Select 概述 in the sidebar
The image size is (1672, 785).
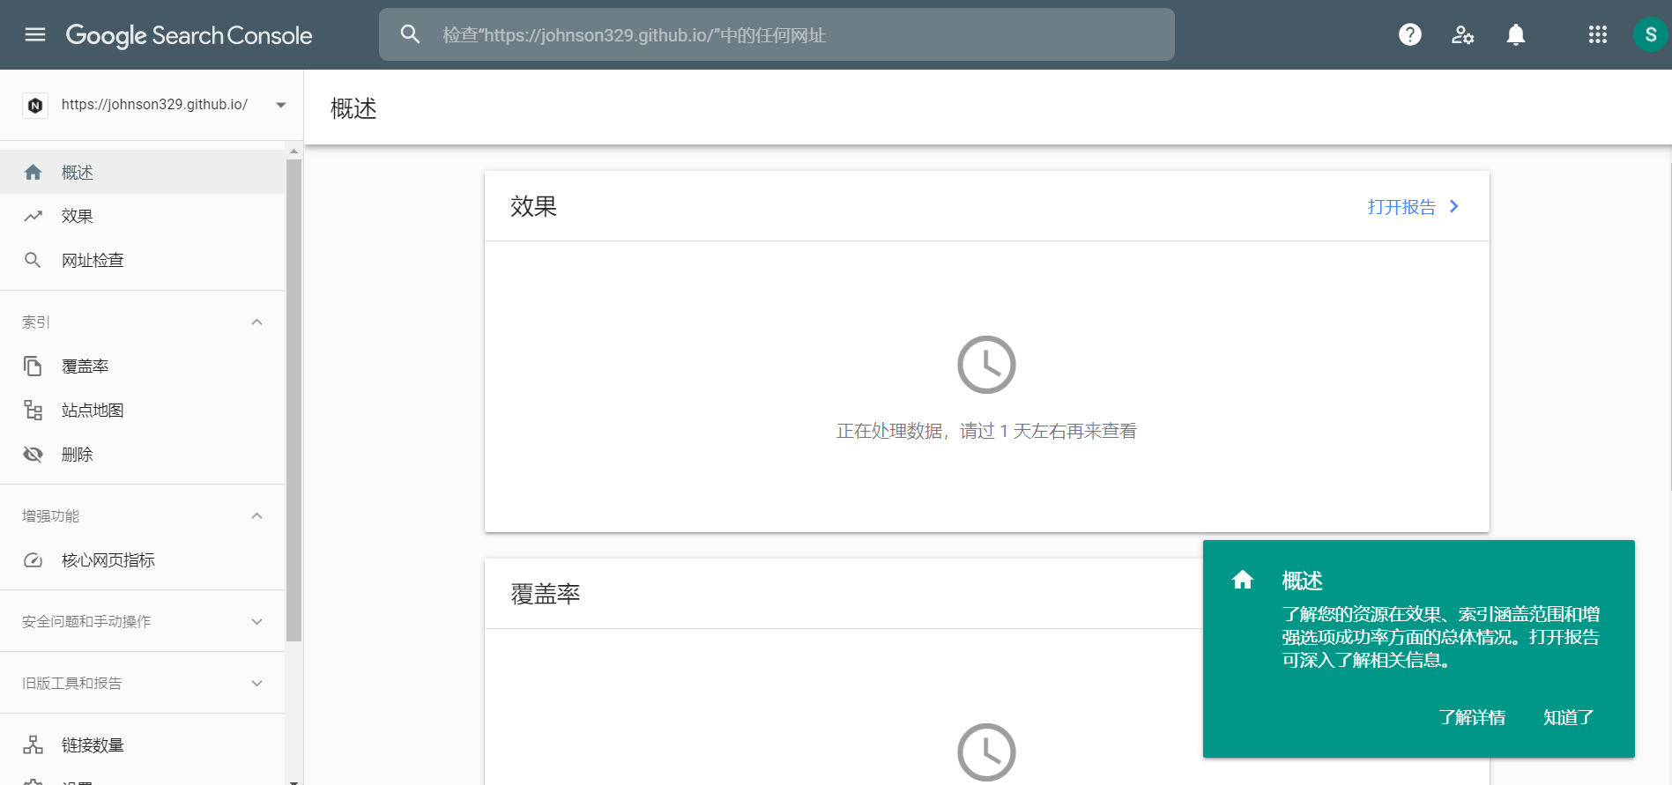pos(143,172)
